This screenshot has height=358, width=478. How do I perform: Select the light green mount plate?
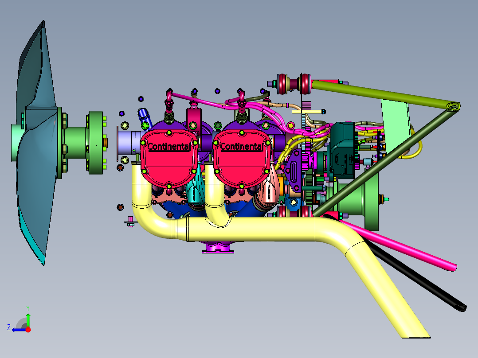[396, 126]
